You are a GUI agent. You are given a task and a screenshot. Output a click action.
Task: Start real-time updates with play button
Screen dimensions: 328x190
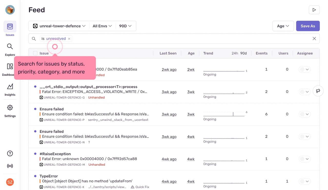[314, 10]
